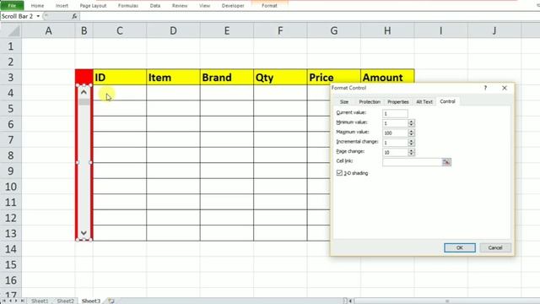Open the Properties tab in Format Control

397,101
